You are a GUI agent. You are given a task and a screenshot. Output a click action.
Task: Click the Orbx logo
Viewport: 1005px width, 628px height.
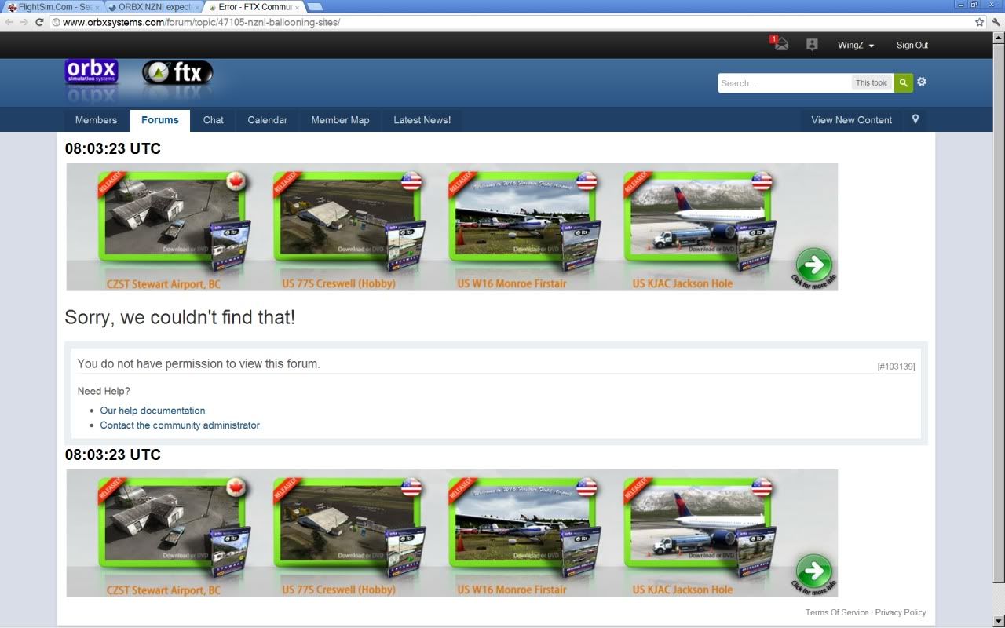[91, 73]
